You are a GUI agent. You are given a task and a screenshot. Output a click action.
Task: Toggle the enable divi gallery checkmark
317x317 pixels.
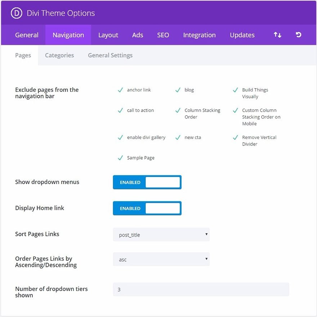click(x=120, y=138)
